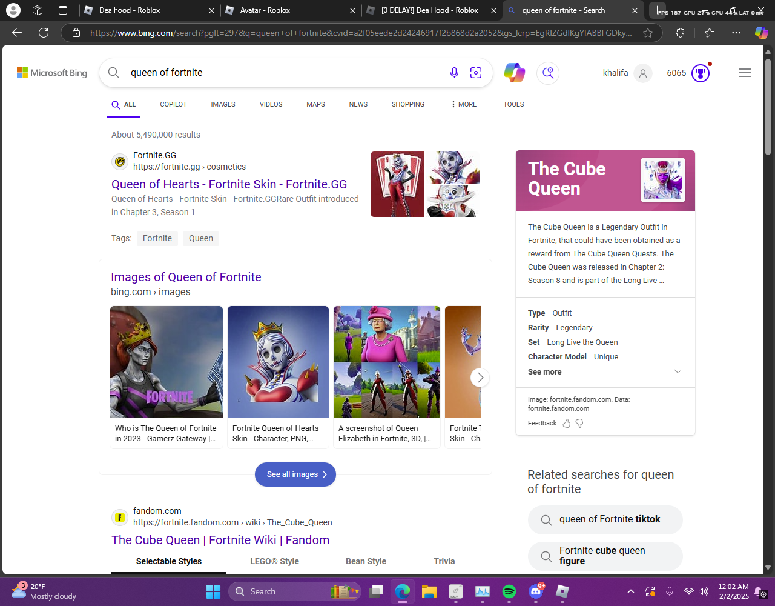Open khalifa account avatar
This screenshot has height=606, width=775.
point(643,73)
